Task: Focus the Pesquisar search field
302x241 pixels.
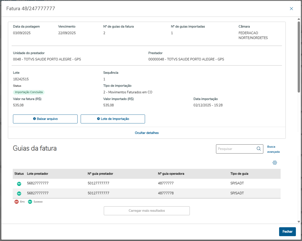Action: (x=236, y=149)
